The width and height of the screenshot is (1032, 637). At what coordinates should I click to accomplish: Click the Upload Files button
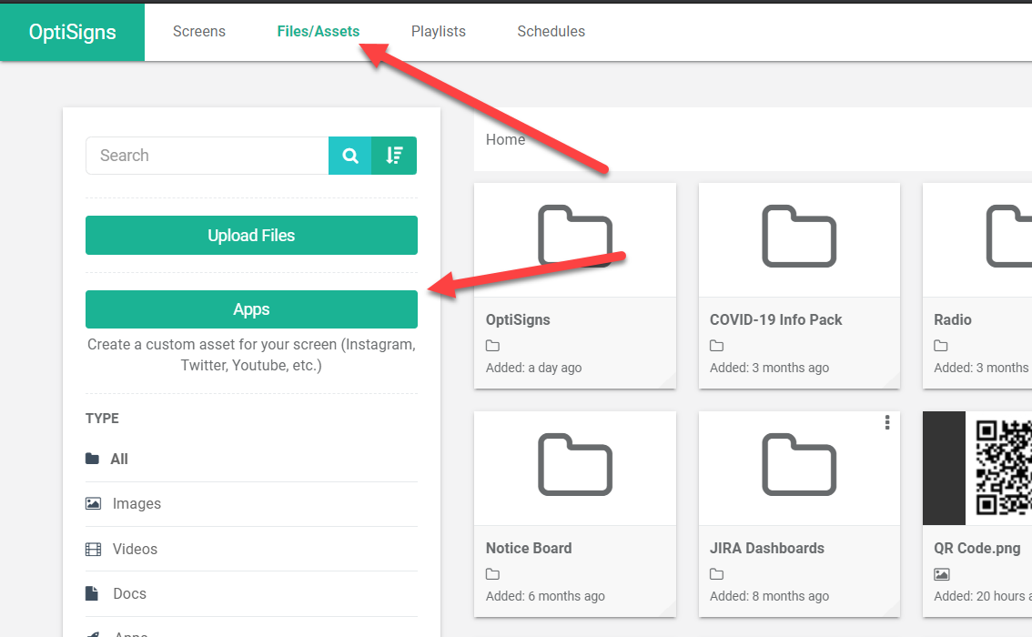[251, 235]
